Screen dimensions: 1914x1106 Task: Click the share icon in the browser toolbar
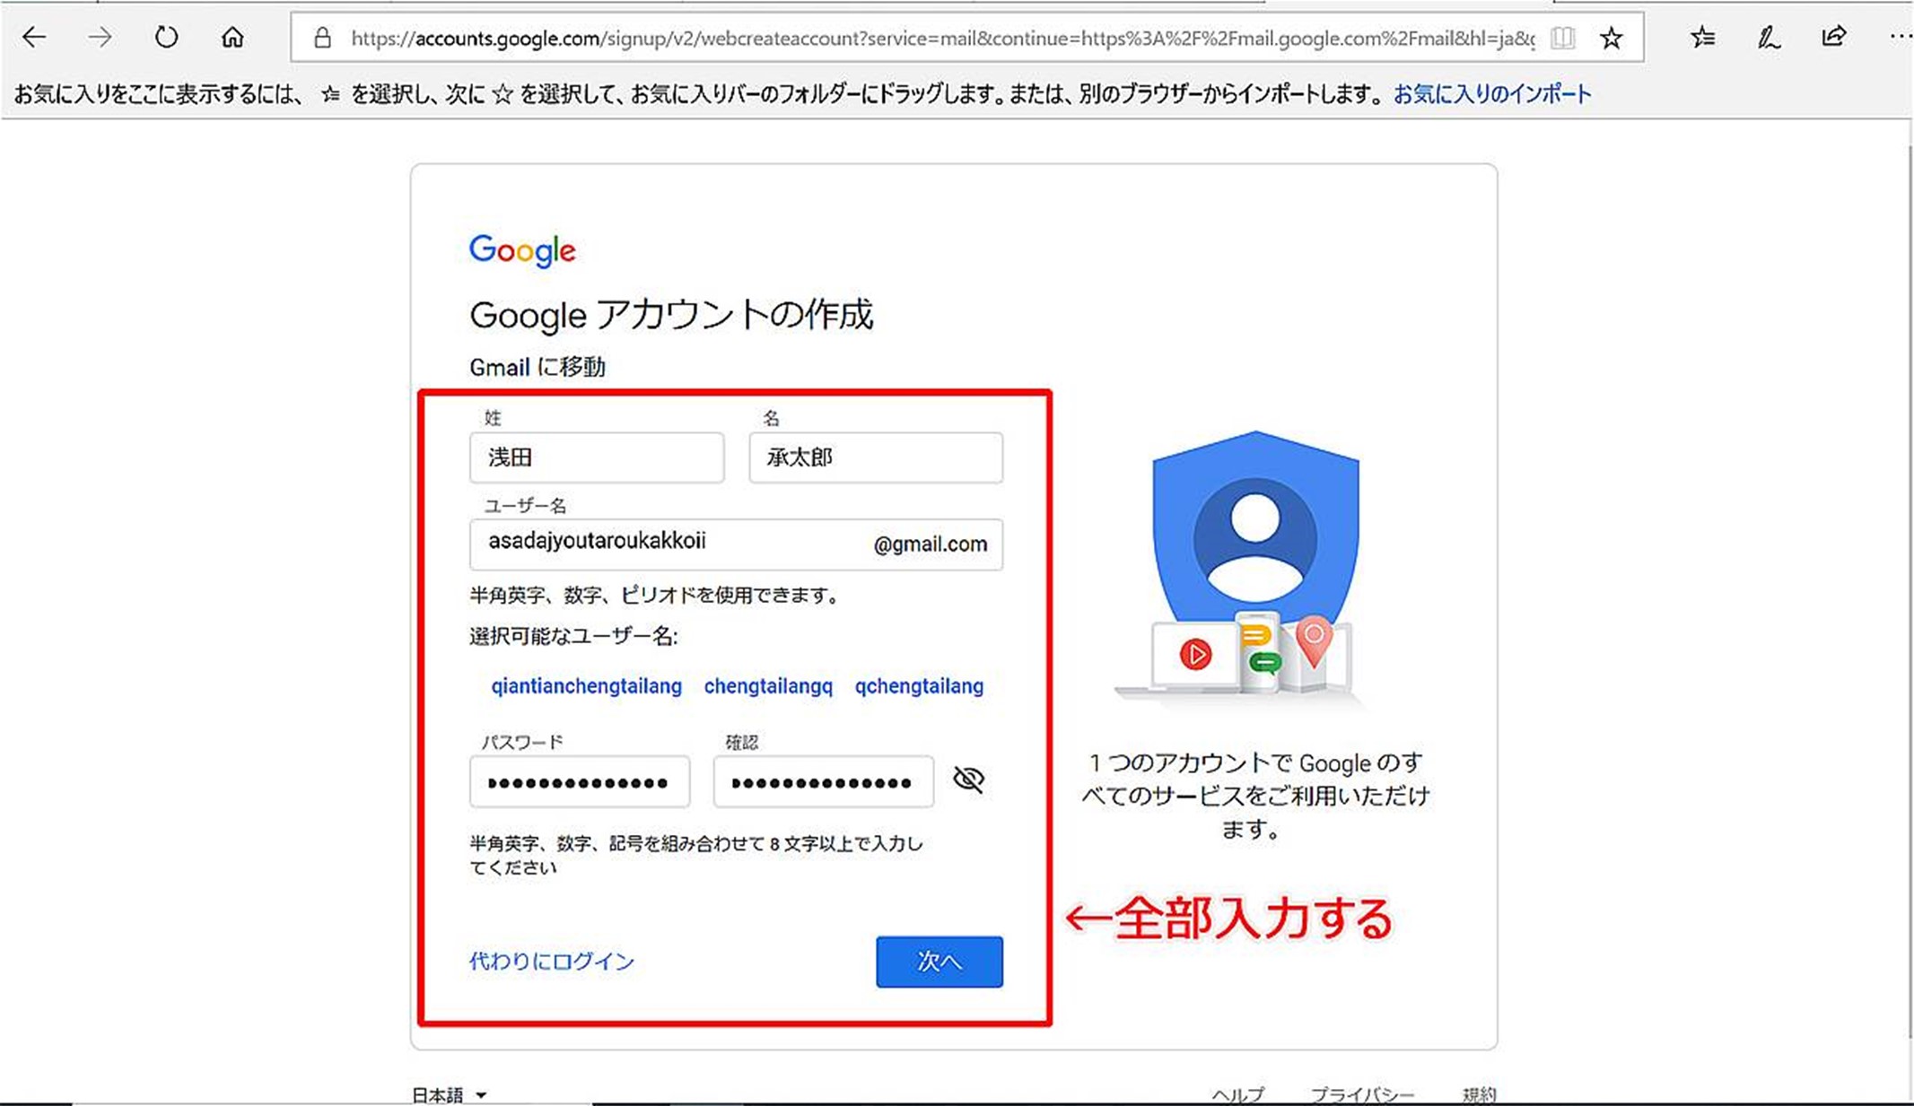click(x=1833, y=37)
